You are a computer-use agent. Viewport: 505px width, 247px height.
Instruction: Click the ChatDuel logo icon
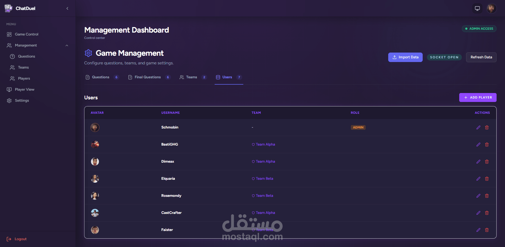pyautogui.click(x=8, y=8)
